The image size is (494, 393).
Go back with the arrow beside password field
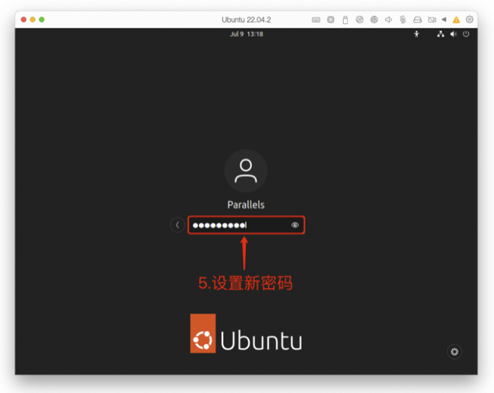177,225
